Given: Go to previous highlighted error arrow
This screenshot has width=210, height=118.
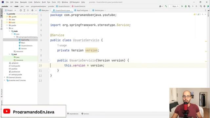Looking at the screenshot, I should point(202,14).
